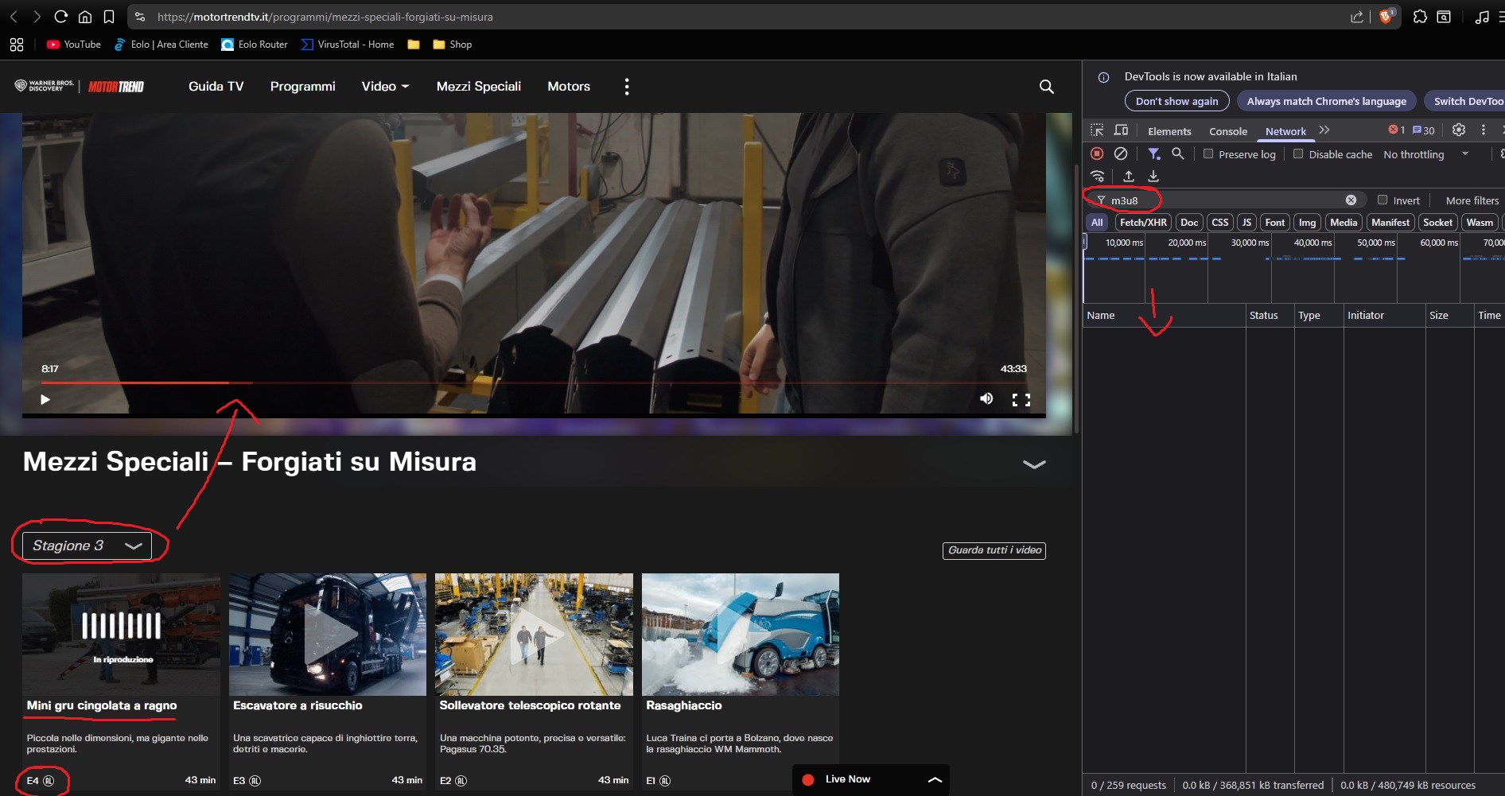Expand the Video navigation menu
1505x796 pixels.
click(385, 87)
